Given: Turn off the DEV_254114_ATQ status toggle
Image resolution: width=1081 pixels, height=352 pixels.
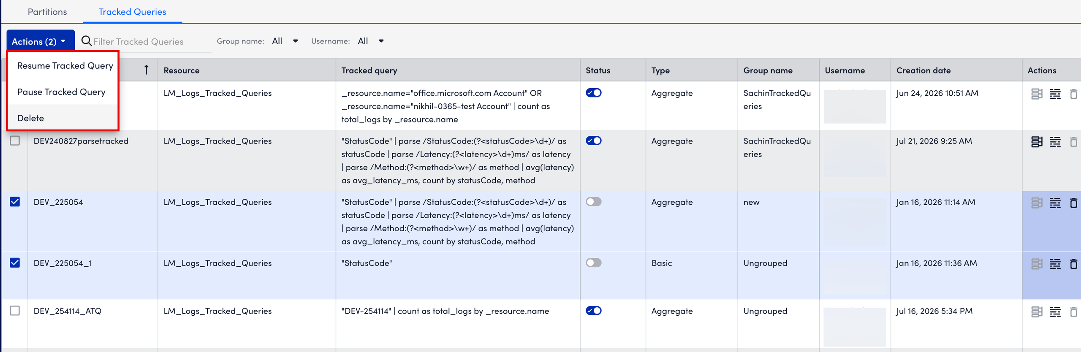Looking at the screenshot, I should (x=594, y=311).
